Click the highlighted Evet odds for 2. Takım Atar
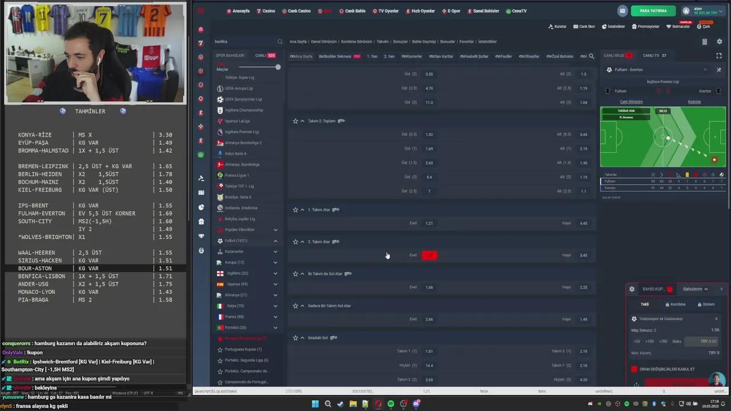This screenshot has height=411, width=731. (429, 255)
